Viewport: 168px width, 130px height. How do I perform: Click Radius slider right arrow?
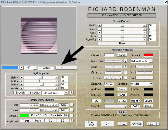(145, 25)
